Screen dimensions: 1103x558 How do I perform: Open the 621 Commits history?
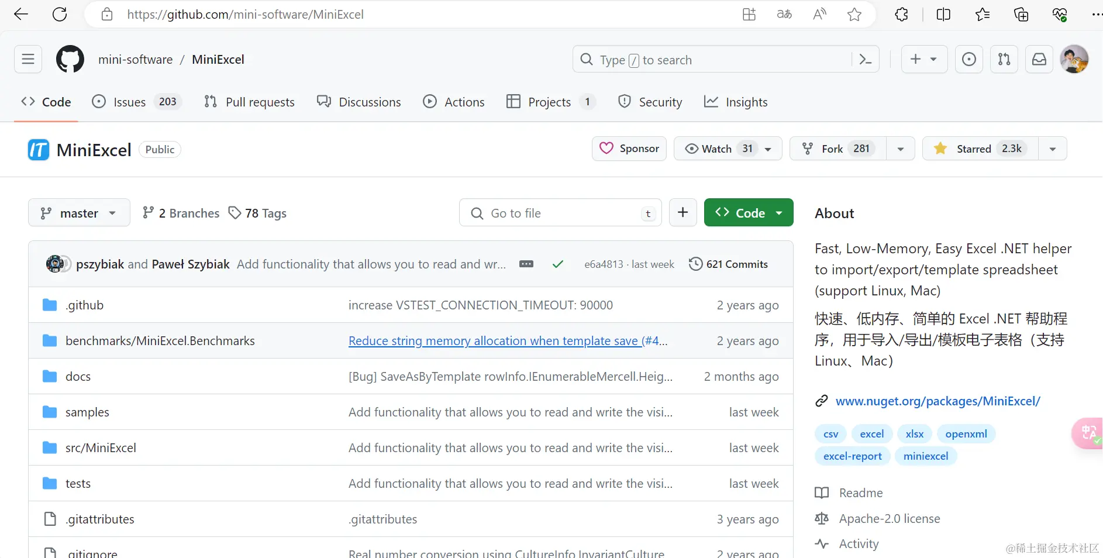pos(728,264)
